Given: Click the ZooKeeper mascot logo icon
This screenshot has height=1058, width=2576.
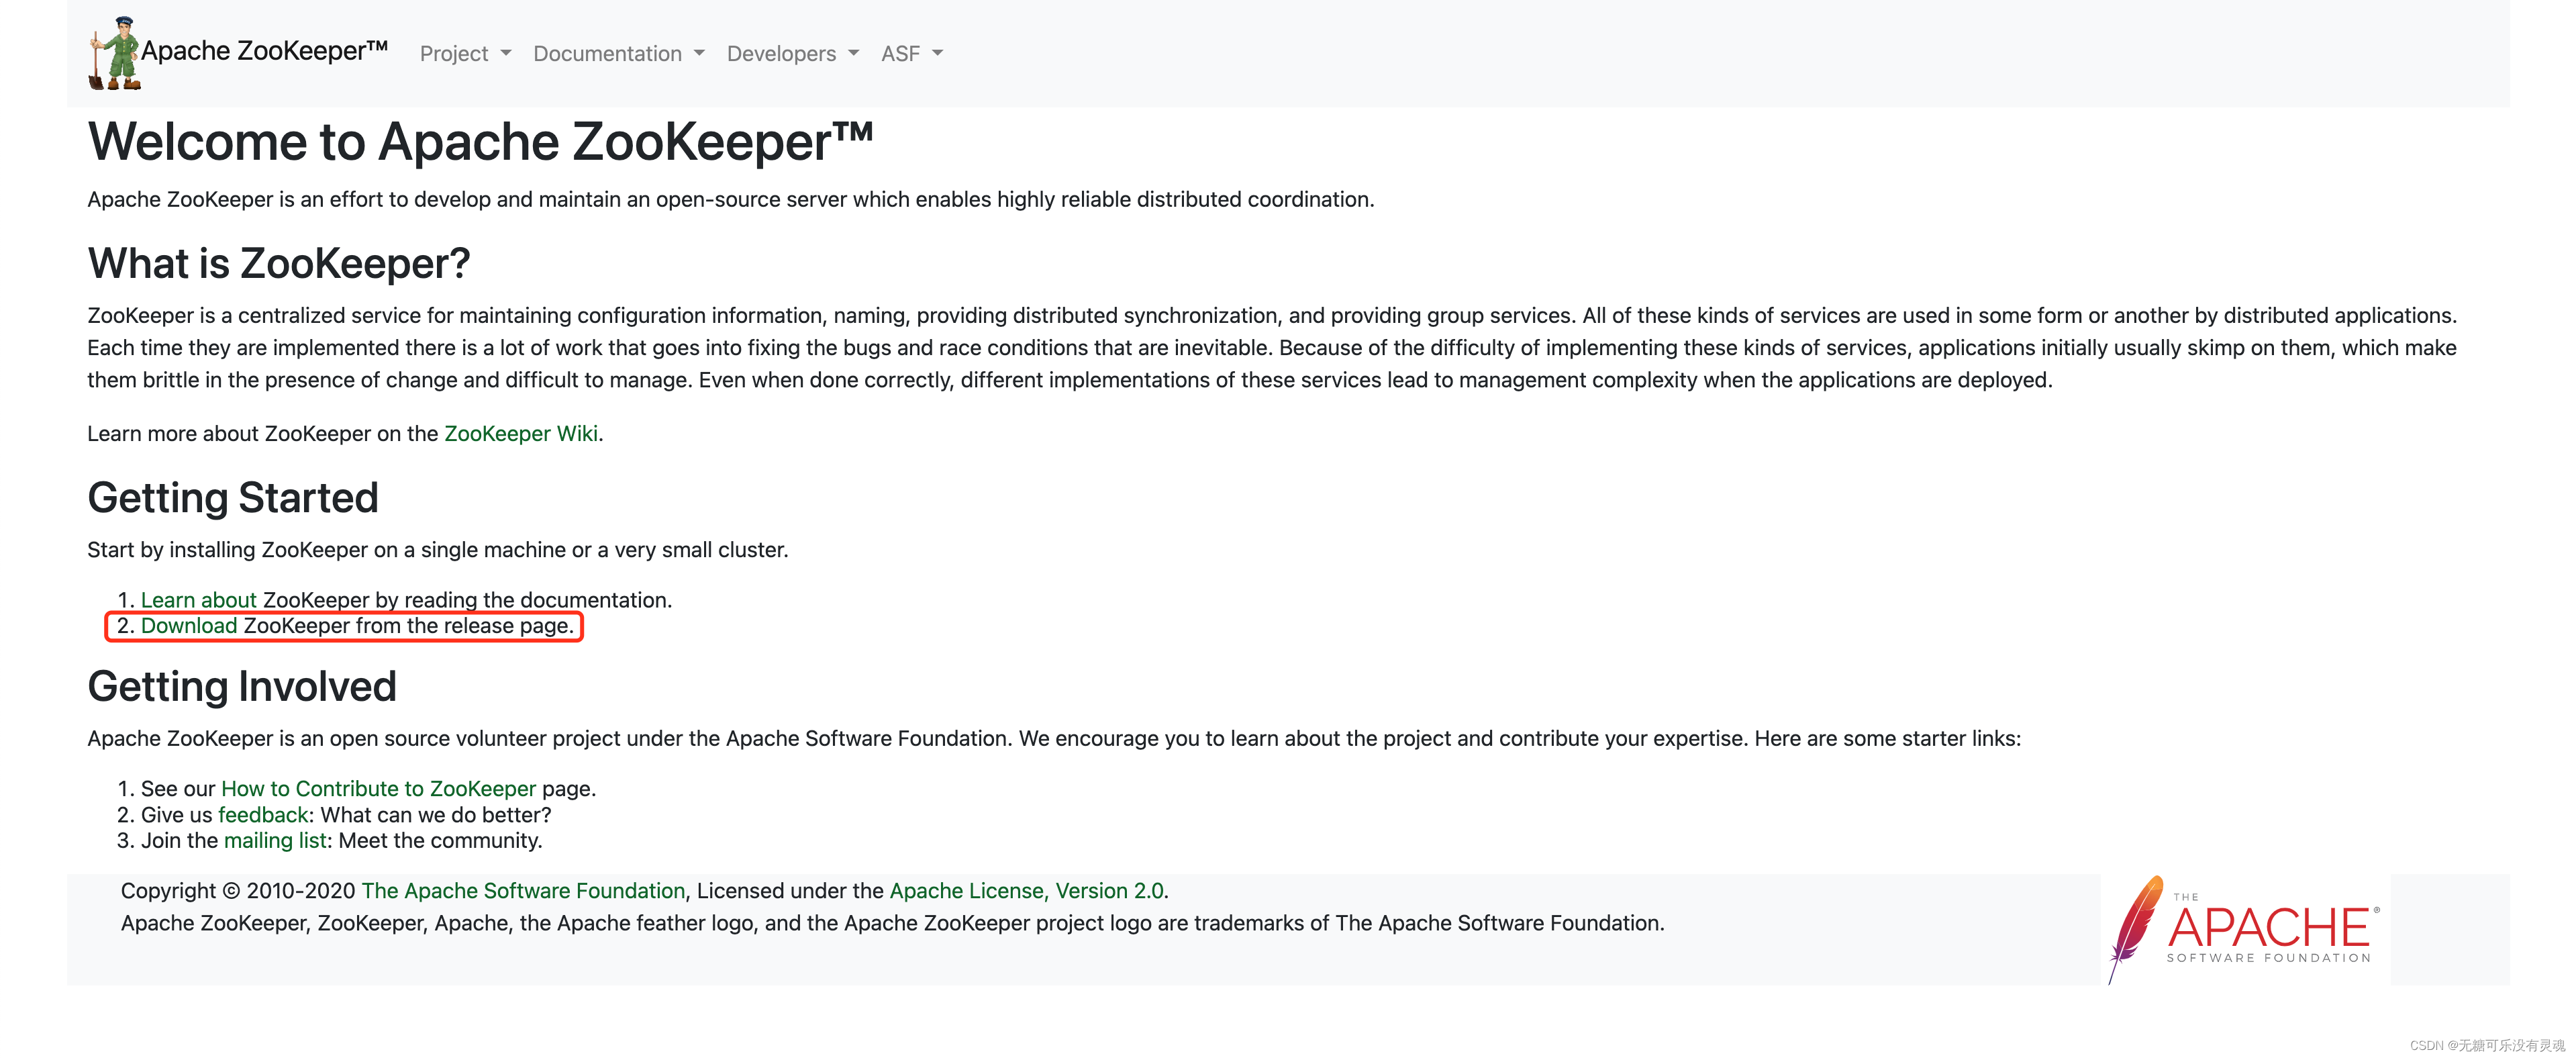Looking at the screenshot, I should pyautogui.click(x=114, y=53).
